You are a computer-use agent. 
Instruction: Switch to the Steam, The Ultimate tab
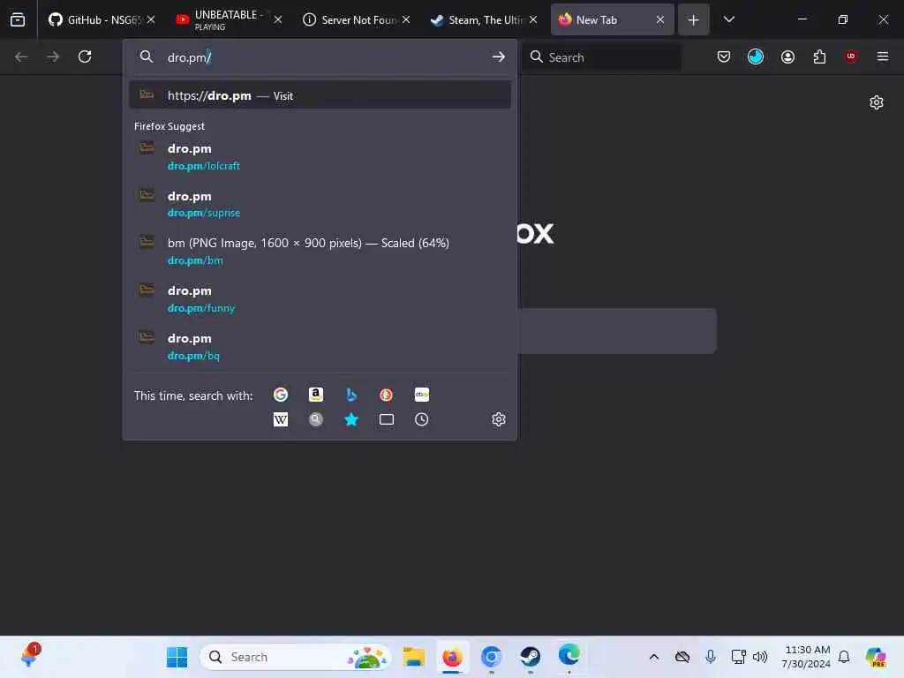pos(478,19)
